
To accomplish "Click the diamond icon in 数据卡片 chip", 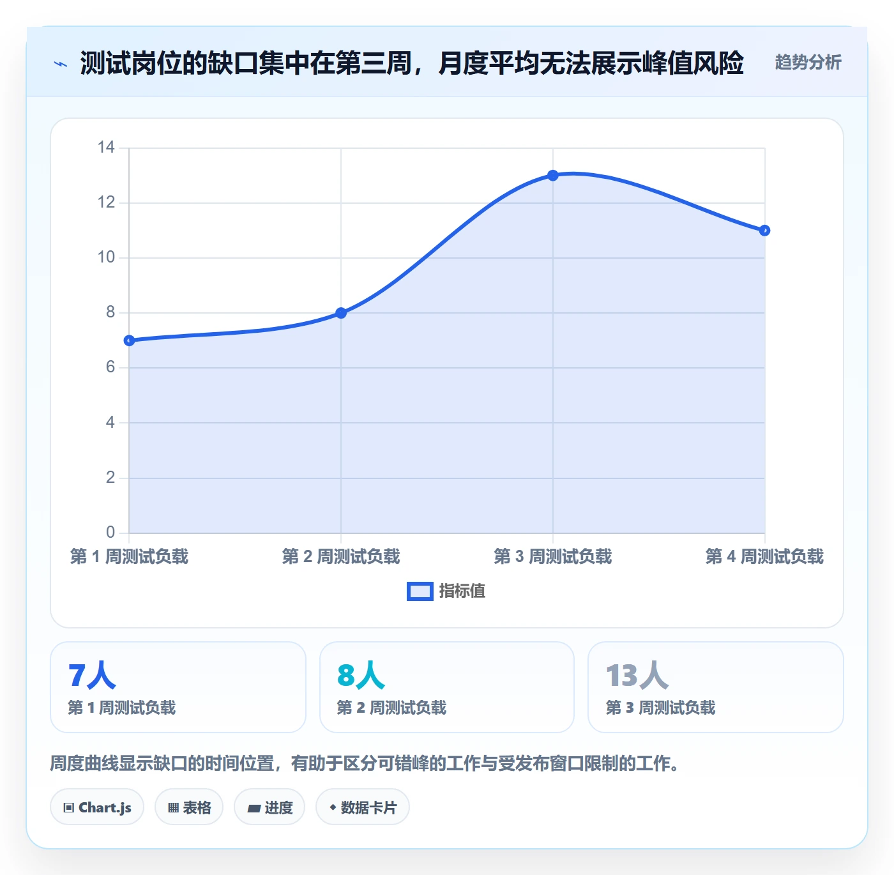I will click(333, 807).
